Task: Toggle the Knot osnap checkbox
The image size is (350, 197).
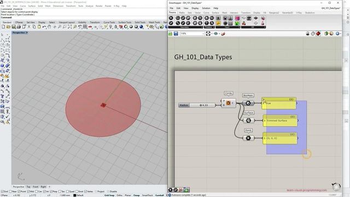Action: tap(77, 192)
